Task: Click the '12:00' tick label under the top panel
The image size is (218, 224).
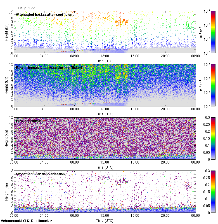Action: 105,56
